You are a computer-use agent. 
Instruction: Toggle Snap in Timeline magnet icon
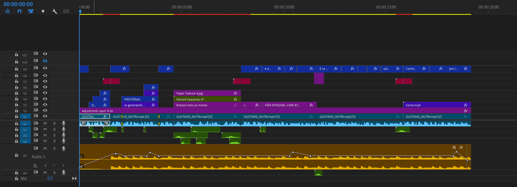click(x=19, y=12)
